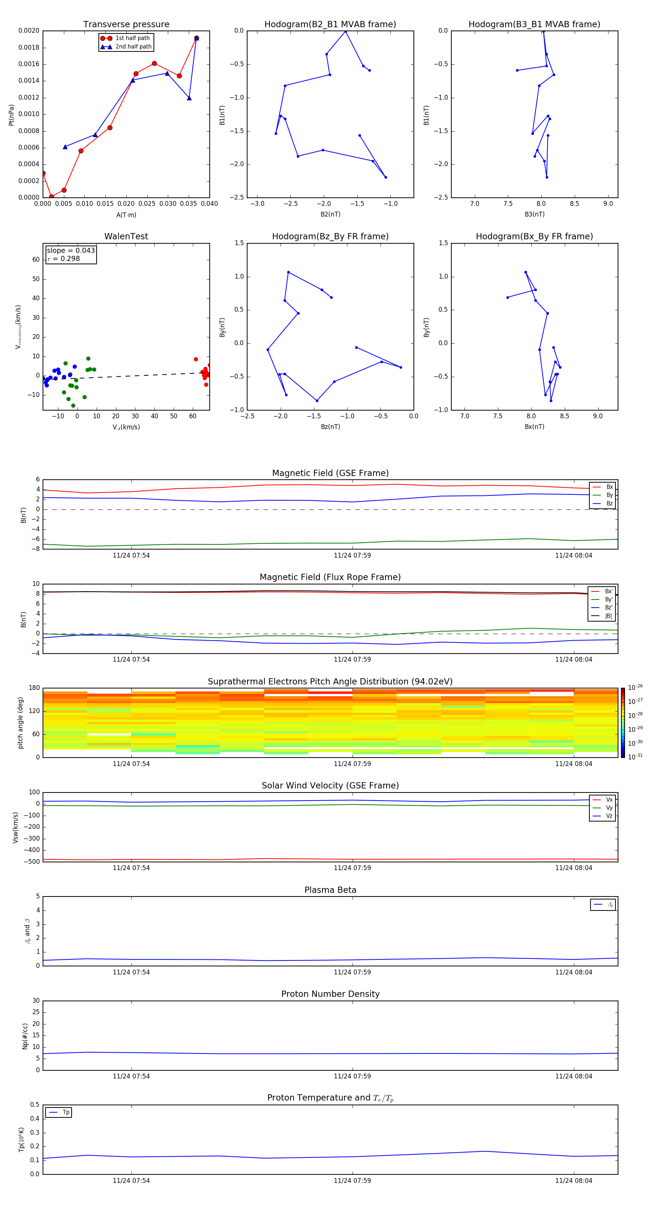Click the 'Bx' legend entry in GSE panel
Image resolution: width=661 pixels, height=1213 pixels.
pyautogui.click(x=603, y=487)
